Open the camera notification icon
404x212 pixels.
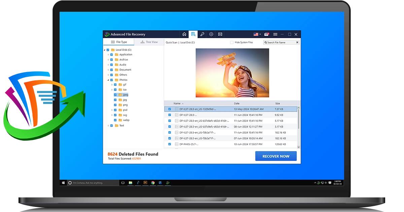(x=266, y=34)
